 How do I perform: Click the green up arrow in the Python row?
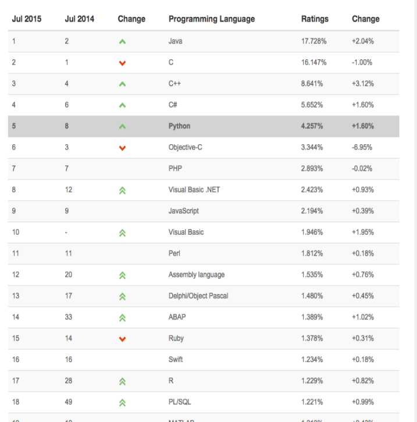click(122, 126)
